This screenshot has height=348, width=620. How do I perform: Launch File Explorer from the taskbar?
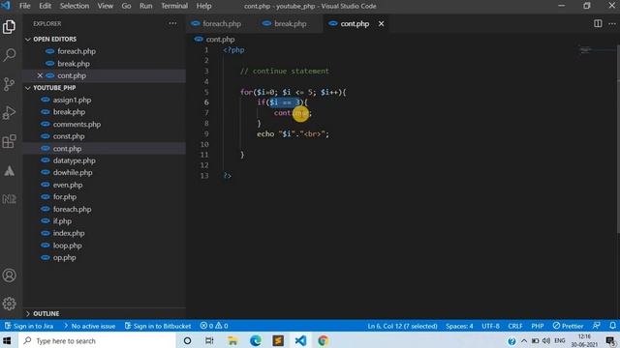click(232, 340)
